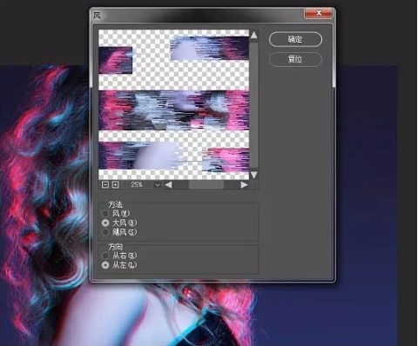Click the 确定 (OK) button
The height and width of the screenshot is (346, 418).
(295, 39)
